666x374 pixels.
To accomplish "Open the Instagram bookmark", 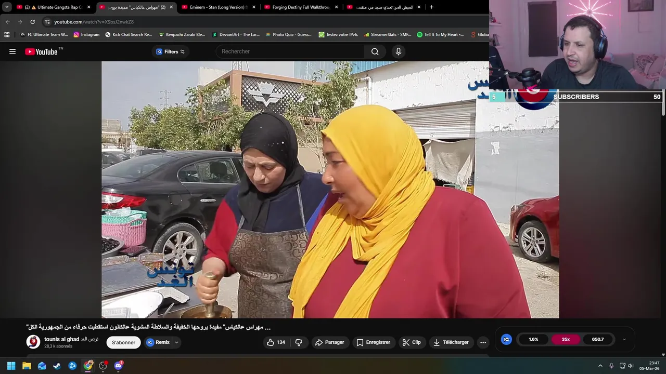I will [x=86, y=35].
